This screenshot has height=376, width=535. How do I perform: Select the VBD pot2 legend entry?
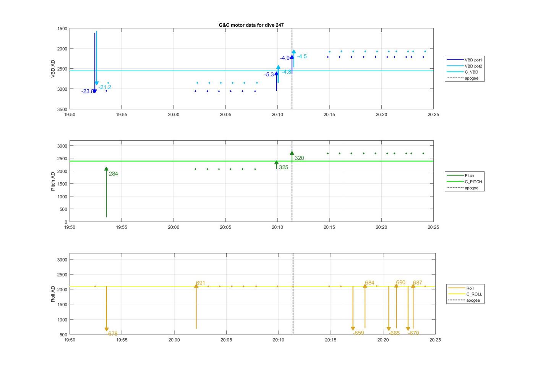(x=465, y=66)
